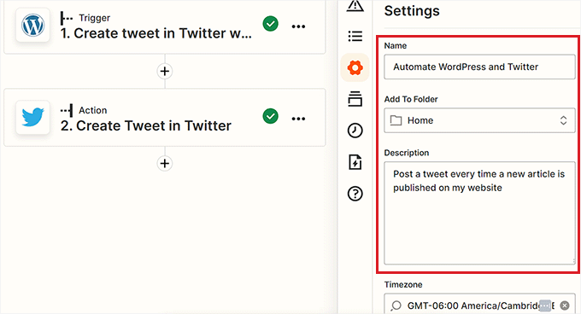Click the Trigger label in step one
Screen dimensions: 581x314
pos(94,18)
